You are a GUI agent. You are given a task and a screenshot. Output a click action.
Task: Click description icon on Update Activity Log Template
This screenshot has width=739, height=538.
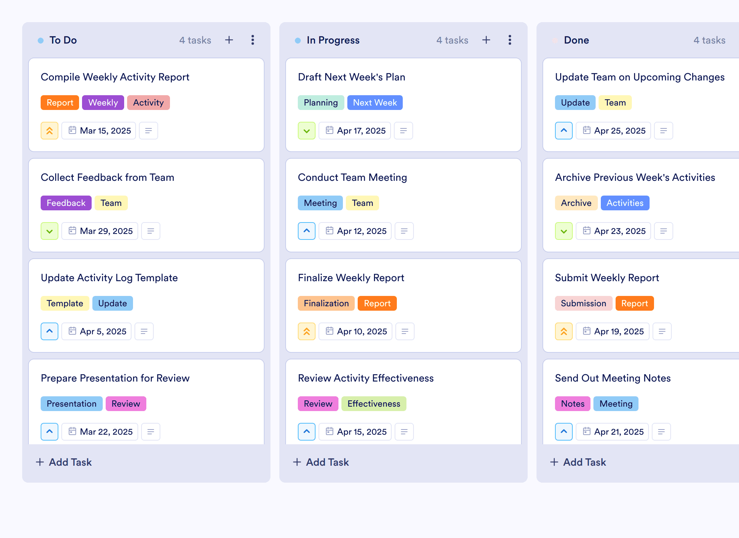(144, 331)
